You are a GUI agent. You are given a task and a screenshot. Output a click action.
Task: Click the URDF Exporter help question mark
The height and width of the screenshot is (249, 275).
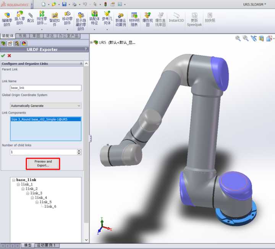tap(86, 49)
